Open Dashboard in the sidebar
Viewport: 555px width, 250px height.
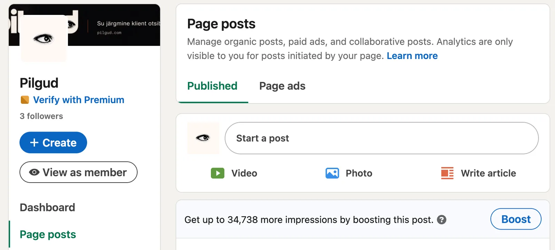coord(48,207)
